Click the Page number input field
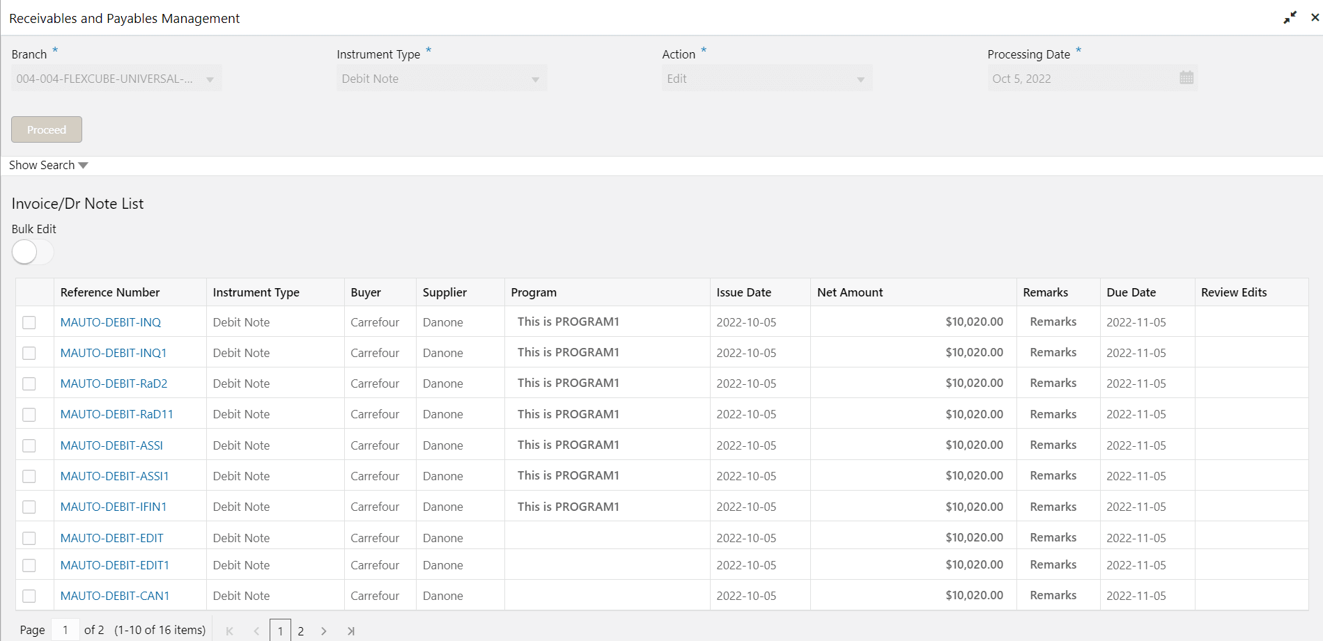1323x641 pixels. [x=65, y=630]
